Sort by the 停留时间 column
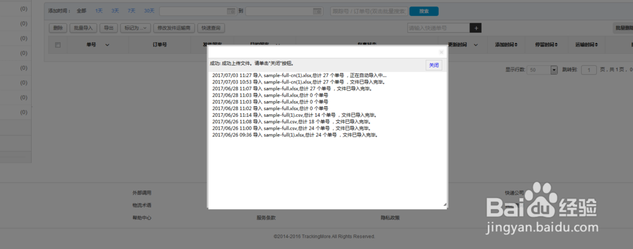633x249 pixels. coord(547,45)
